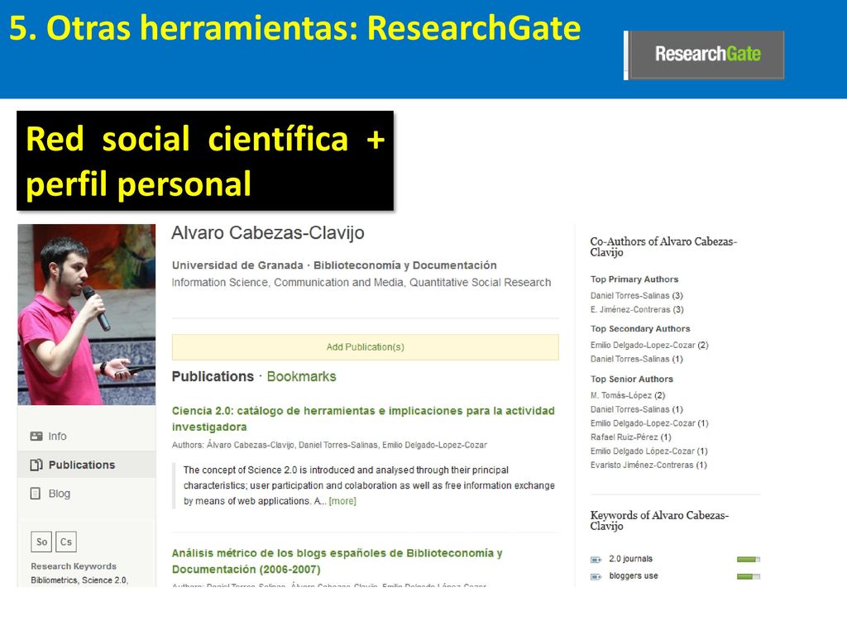Click the slide title Otras herramientas: ResearchGate

[295, 28]
